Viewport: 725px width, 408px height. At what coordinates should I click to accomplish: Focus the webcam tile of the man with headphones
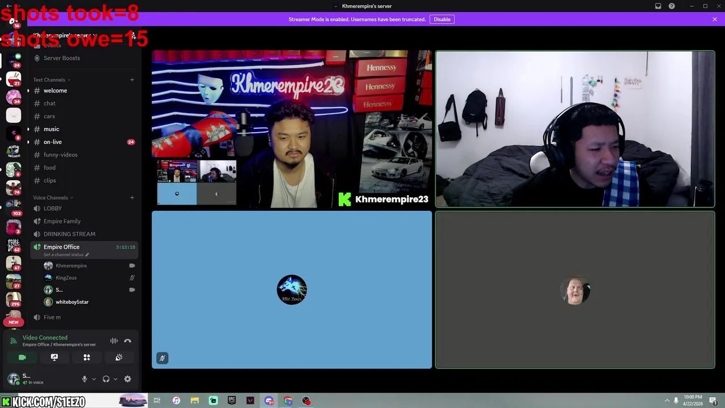pos(575,129)
